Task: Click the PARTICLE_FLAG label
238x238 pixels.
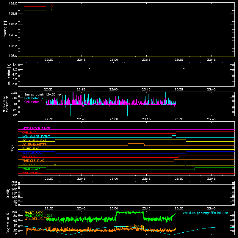Action: tap(33, 161)
